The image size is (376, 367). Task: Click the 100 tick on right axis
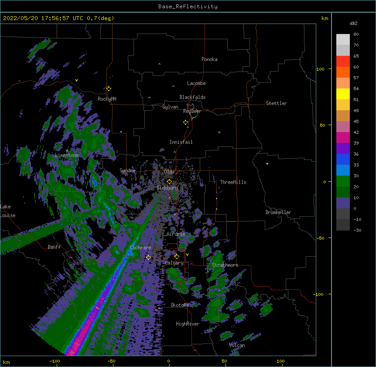(x=320, y=69)
